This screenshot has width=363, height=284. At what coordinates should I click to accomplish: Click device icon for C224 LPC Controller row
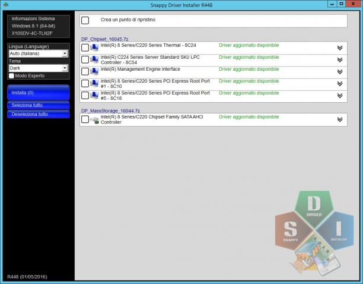pos(94,59)
